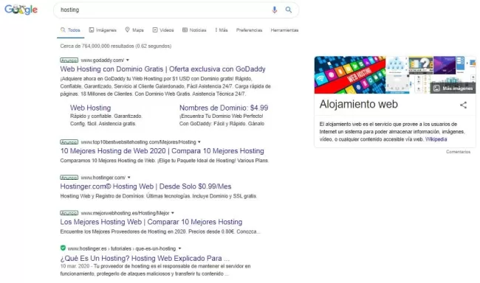The width and height of the screenshot is (480, 283).
Task: Click the share icon in Alojamiento web panel
Action: pos(463,105)
